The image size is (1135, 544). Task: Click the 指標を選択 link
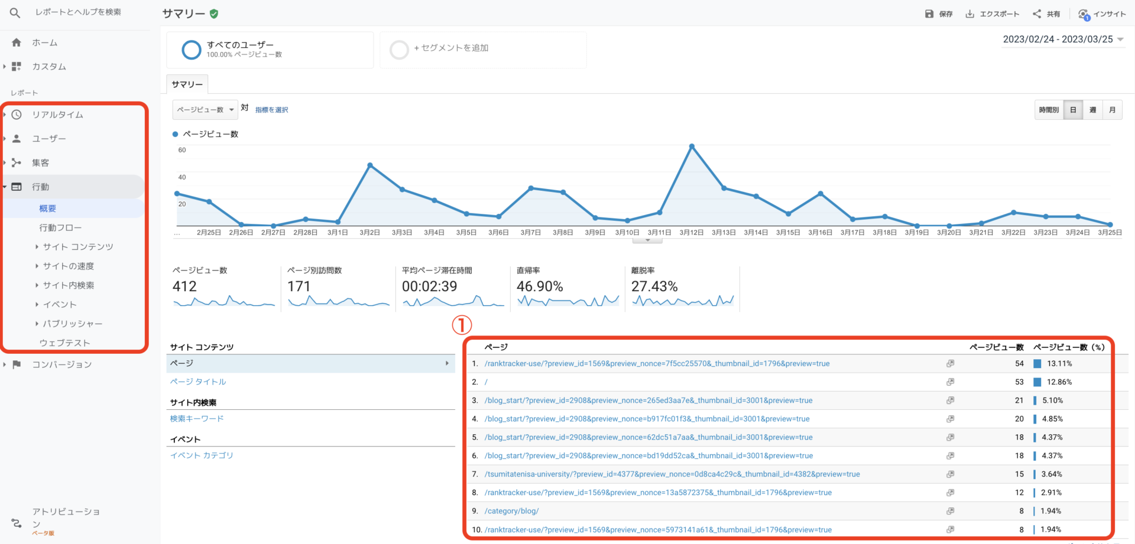[x=272, y=110]
